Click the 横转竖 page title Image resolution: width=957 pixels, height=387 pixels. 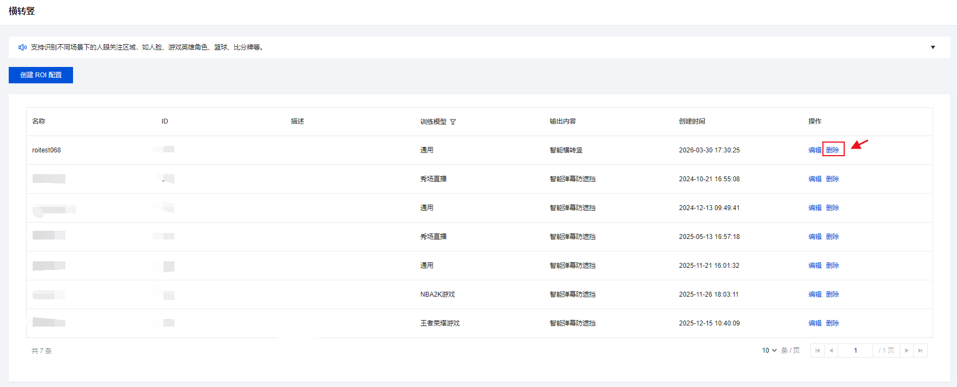pyautogui.click(x=22, y=11)
